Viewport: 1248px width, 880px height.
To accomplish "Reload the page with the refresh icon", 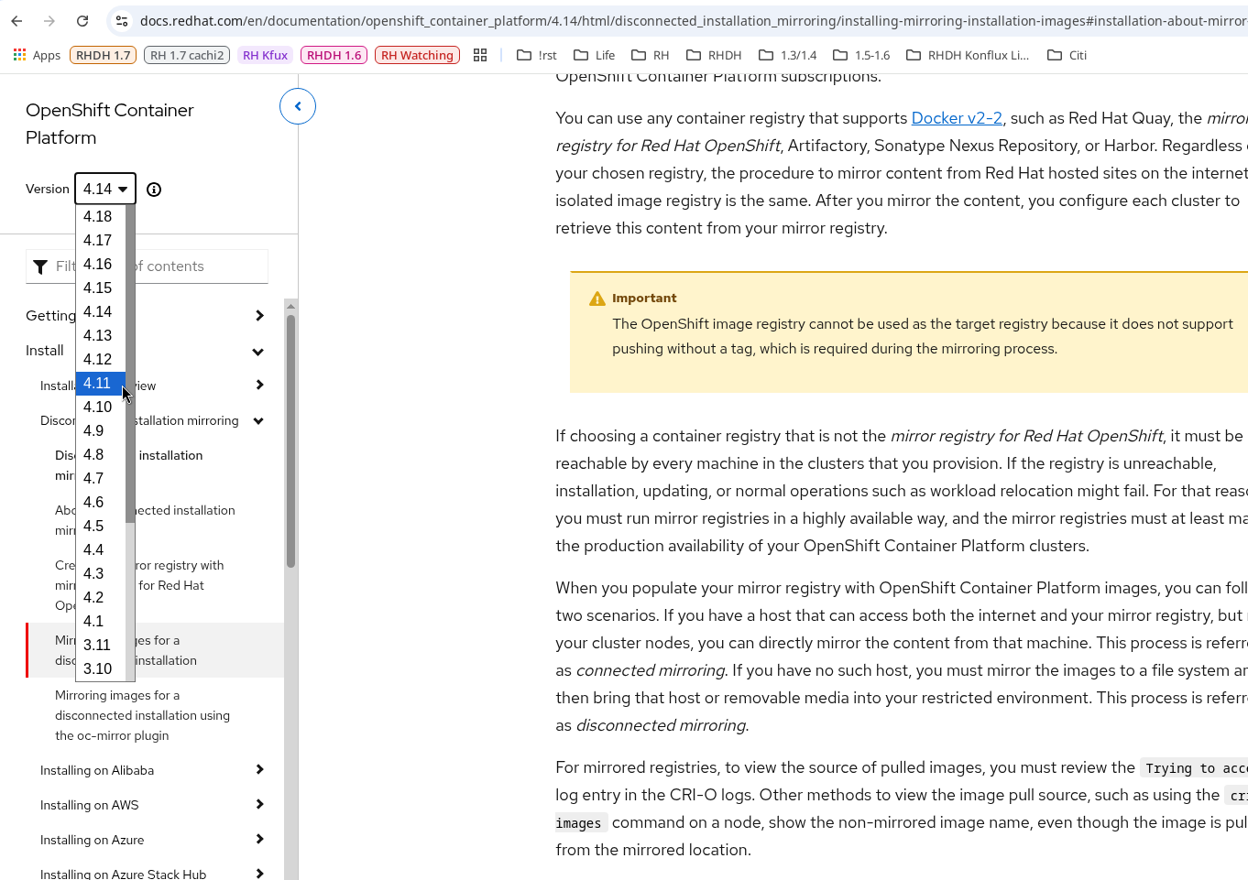I will point(82,21).
